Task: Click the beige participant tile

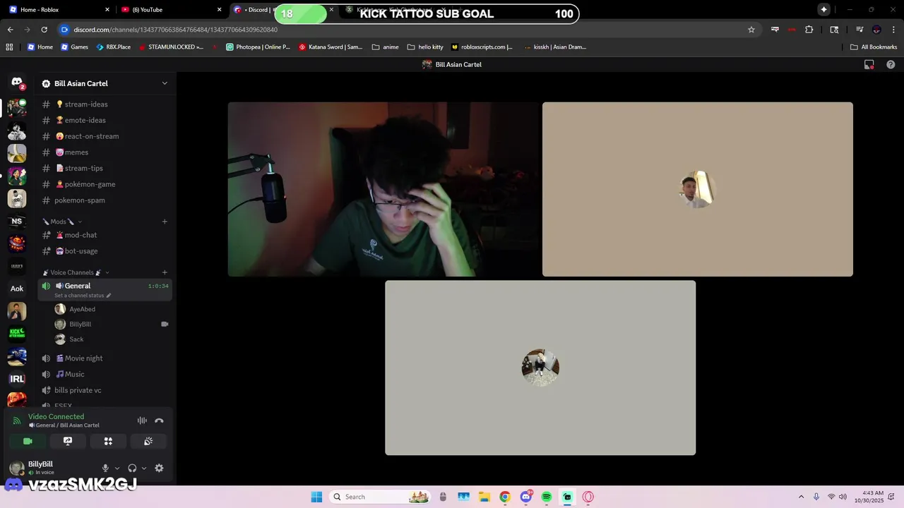Action: 698,189
